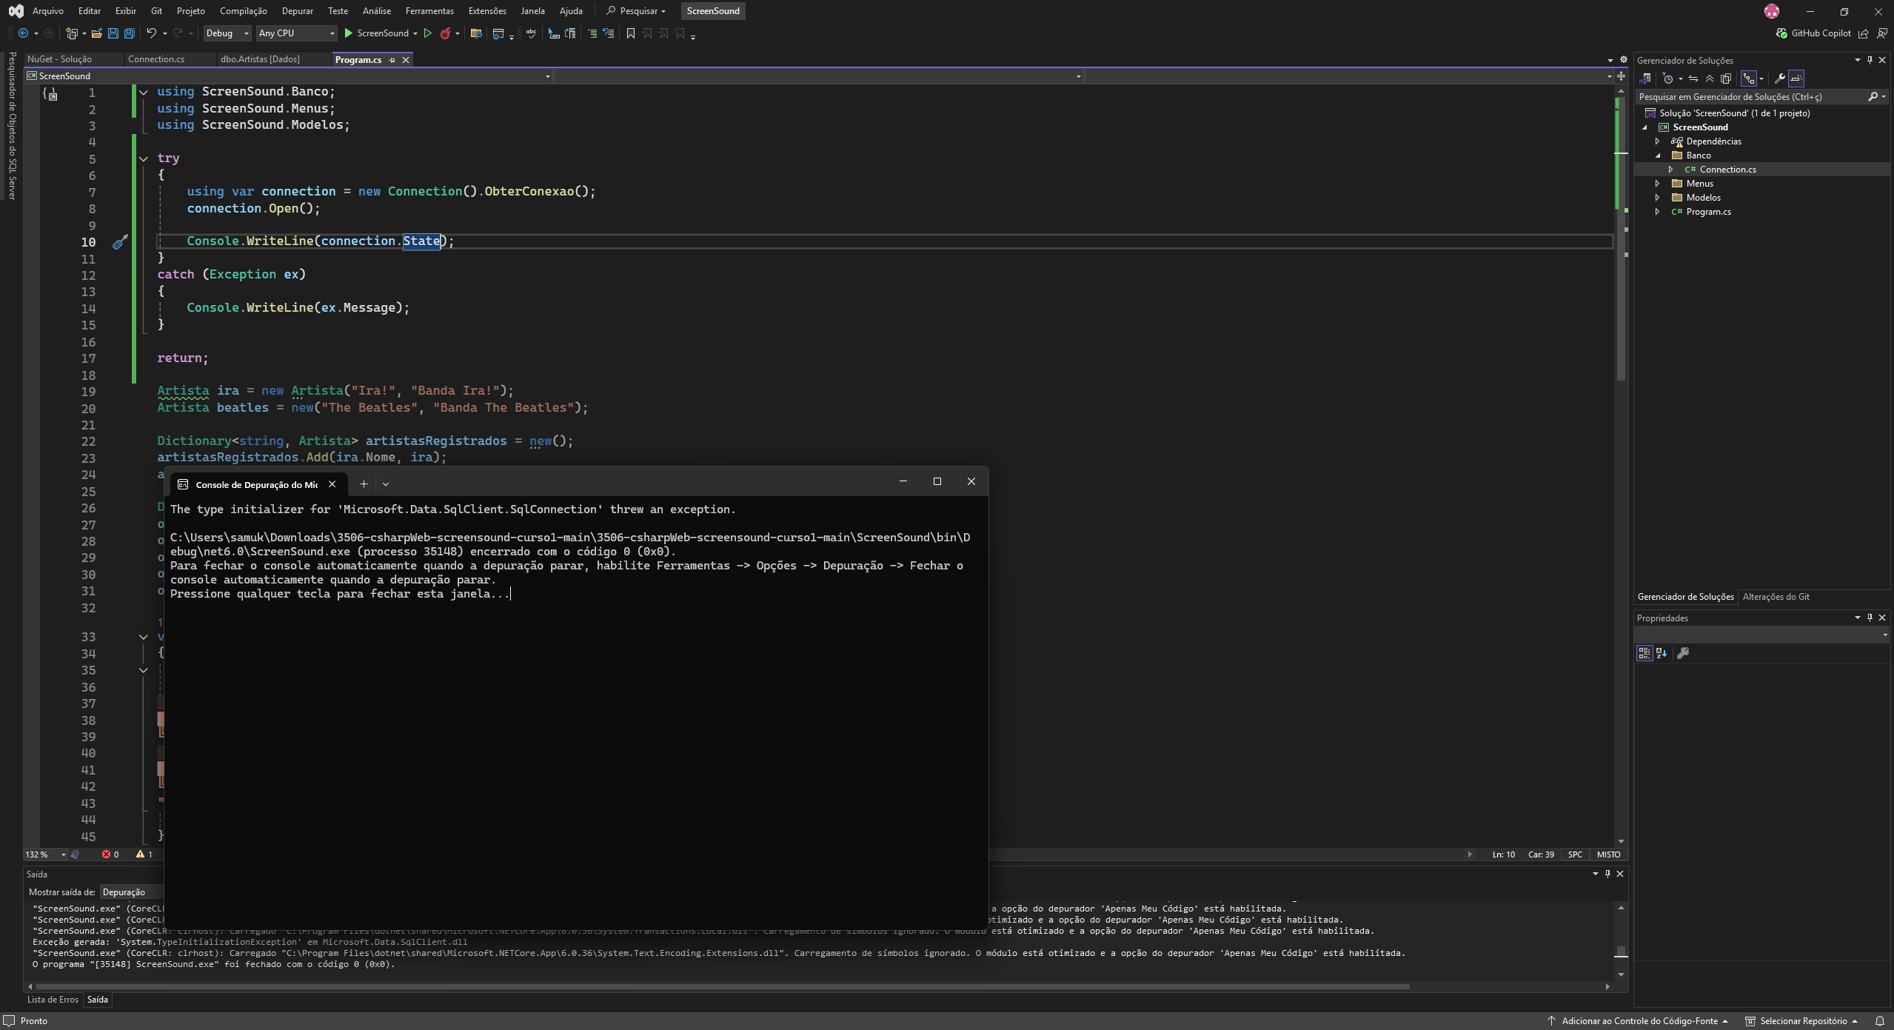Viewport: 1894px width, 1030px height.
Task: Open the Depuração output source dropdown
Action: 133,892
